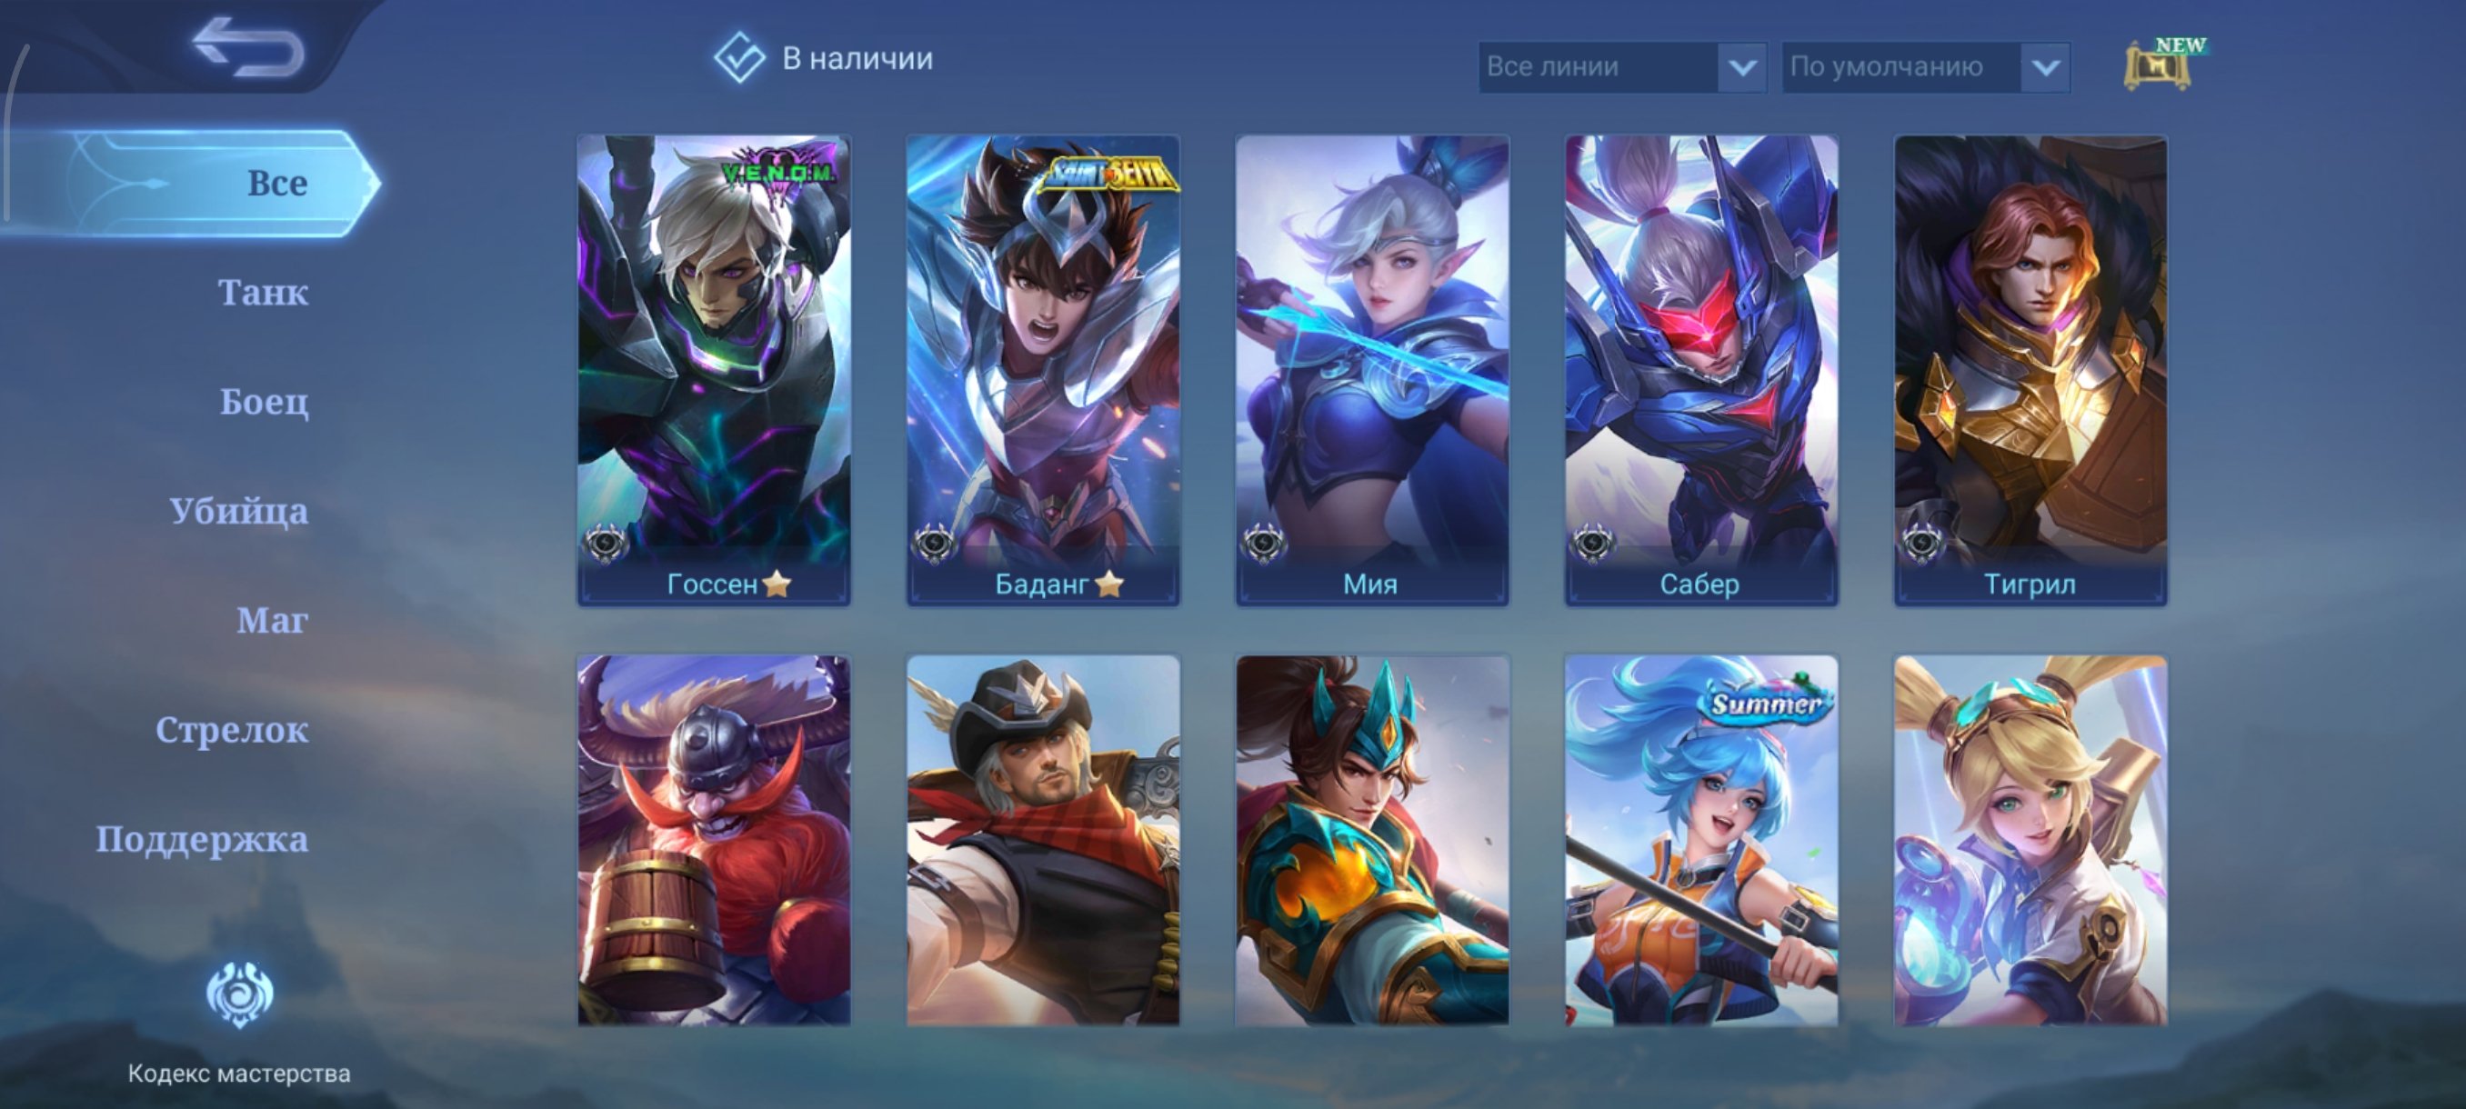Image resolution: width=2466 pixels, height=1109 pixels.
Task: Open the Кодекс мастерства emblem icon
Action: click(239, 995)
